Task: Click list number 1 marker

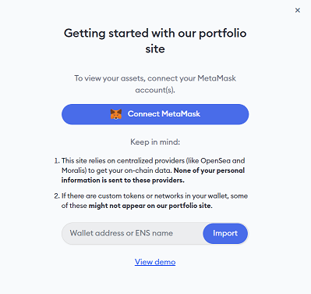Action: 57,160
